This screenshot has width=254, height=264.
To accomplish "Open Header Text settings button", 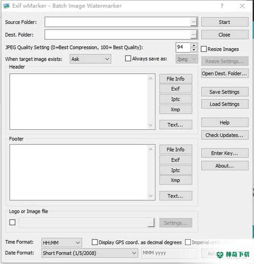I will [176, 125].
